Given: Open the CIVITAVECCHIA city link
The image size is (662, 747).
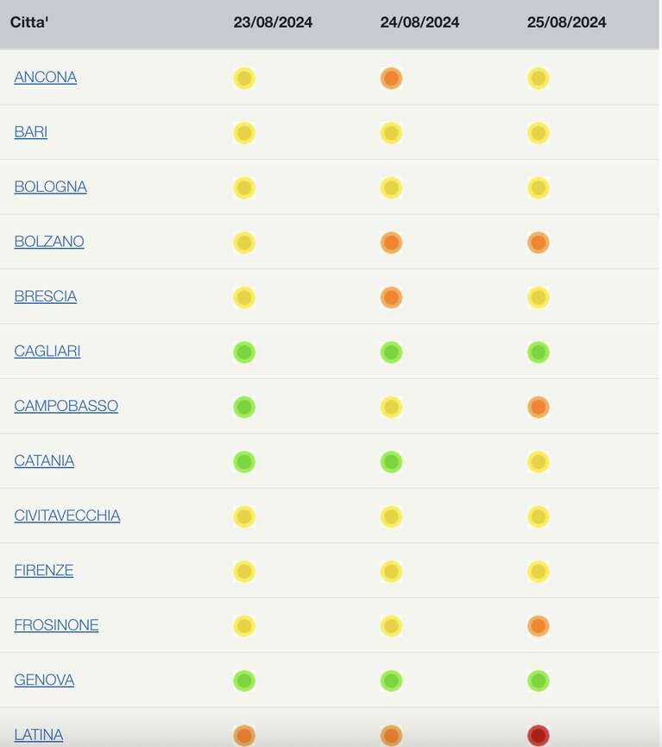Looking at the screenshot, I should (x=67, y=516).
